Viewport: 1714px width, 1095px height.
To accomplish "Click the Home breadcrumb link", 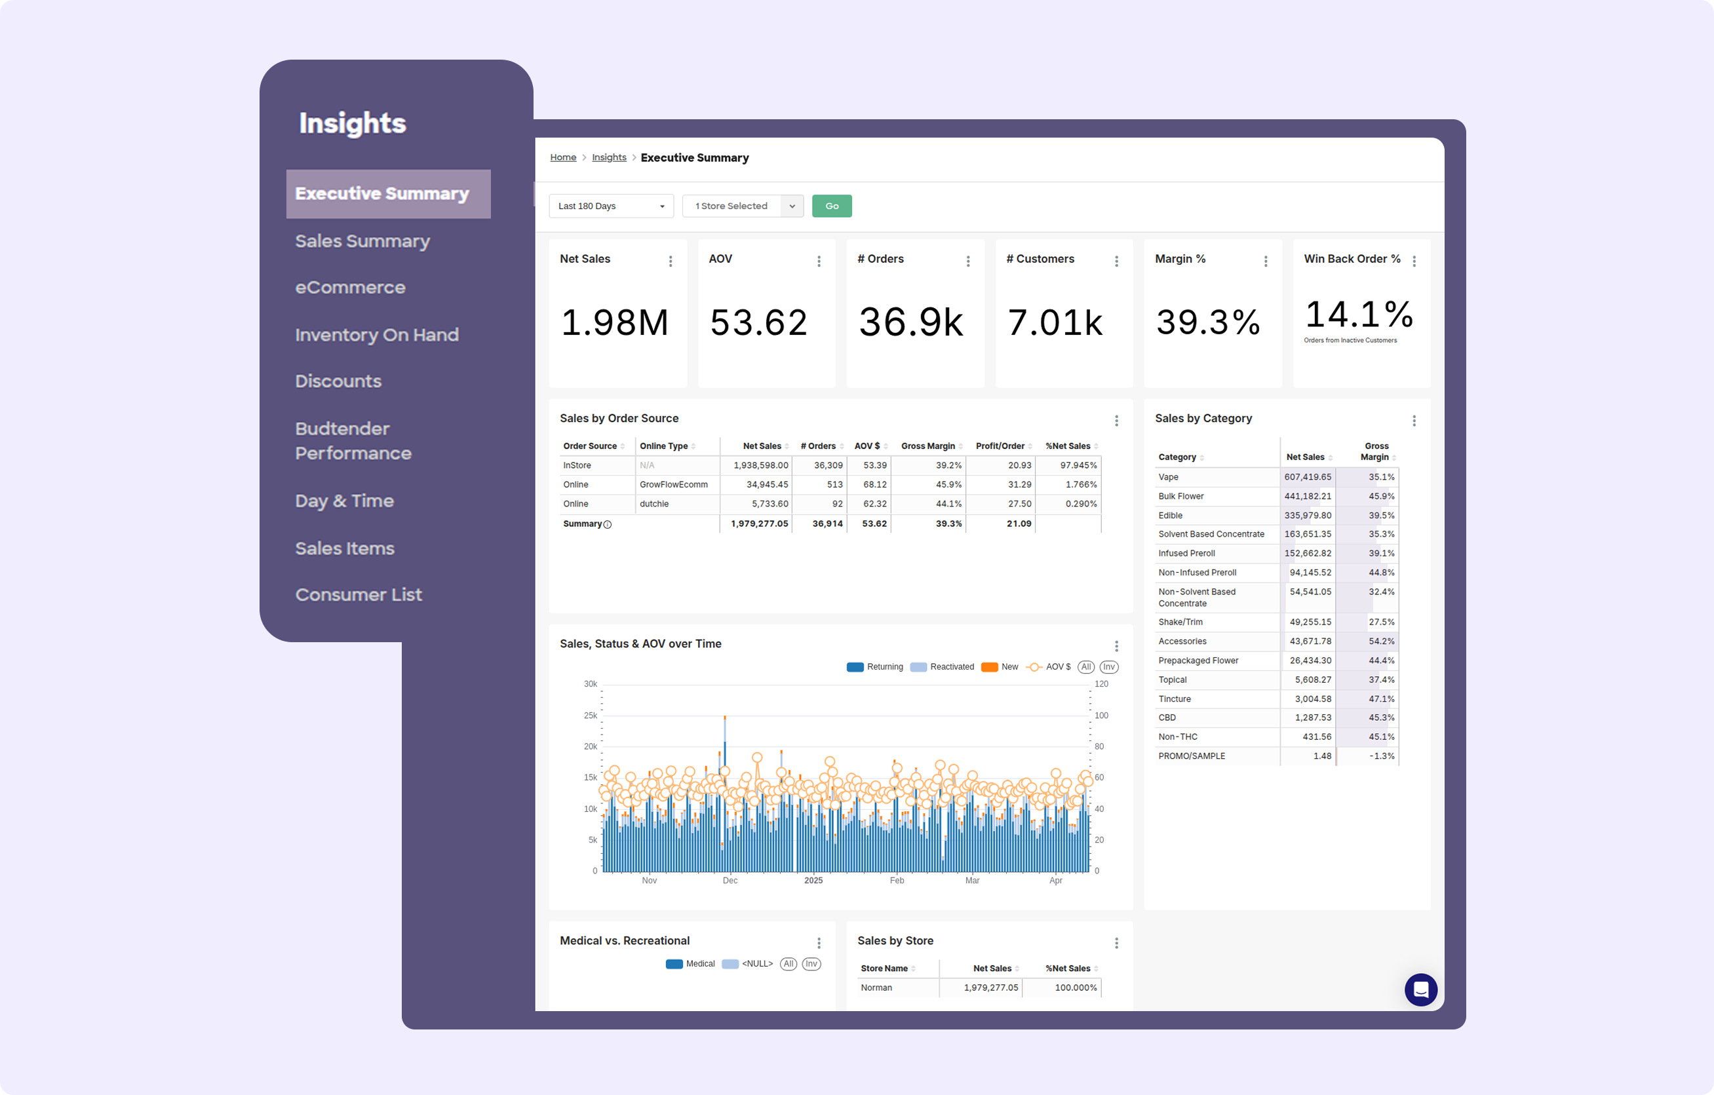I will tap(562, 157).
